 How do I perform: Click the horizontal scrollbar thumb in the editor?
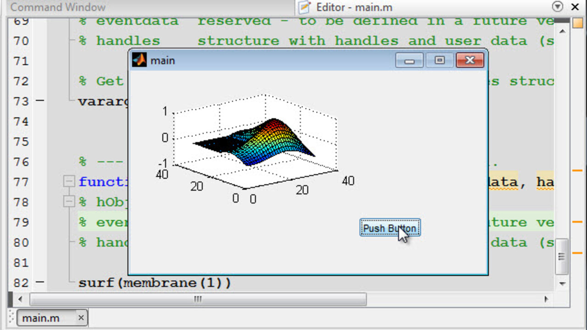coord(198,299)
